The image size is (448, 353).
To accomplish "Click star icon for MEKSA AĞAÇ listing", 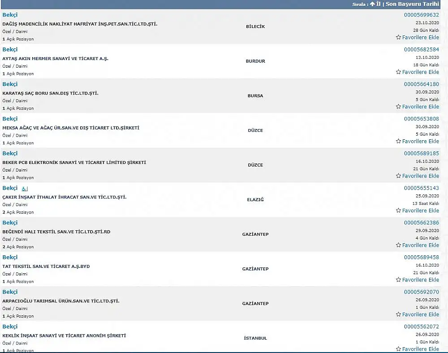I will coord(398,141).
